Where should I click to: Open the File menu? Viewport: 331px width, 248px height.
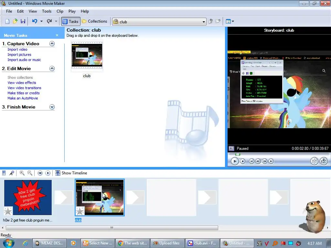[9, 11]
